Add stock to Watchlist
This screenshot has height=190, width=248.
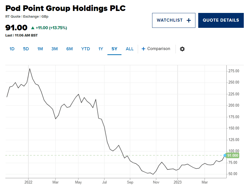pyautogui.click(x=173, y=20)
